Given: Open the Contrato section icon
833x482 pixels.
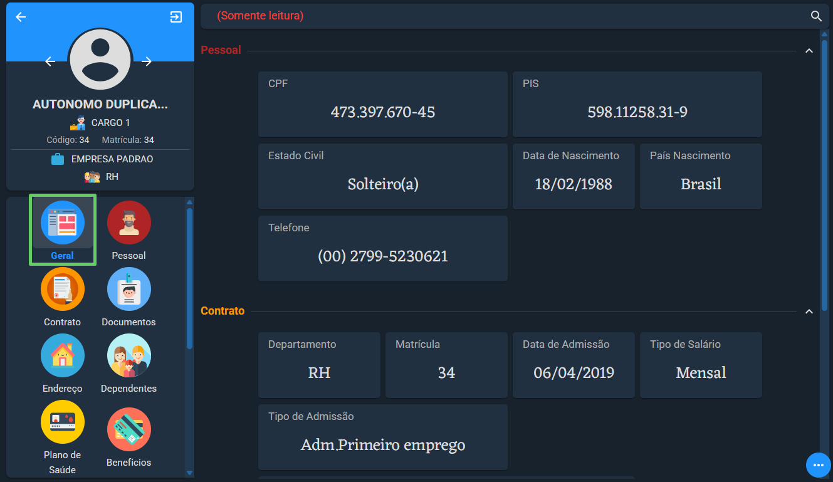Looking at the screenshot, I should [x=63, y=289].
